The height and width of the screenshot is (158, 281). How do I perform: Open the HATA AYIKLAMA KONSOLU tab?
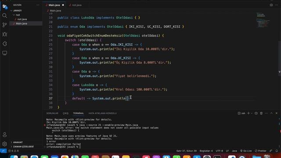point(102,113)
